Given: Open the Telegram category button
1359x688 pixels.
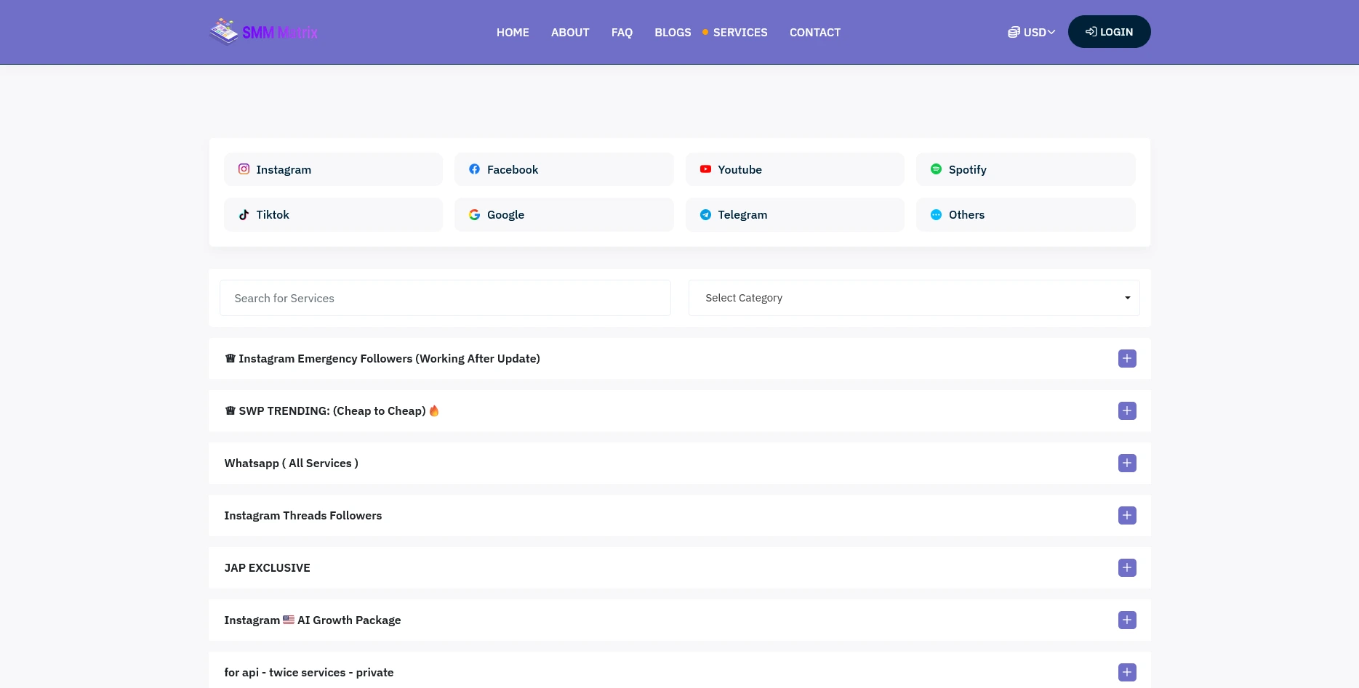Looking at the screenshot, I should pyautogui.click(x=795, y=214).
